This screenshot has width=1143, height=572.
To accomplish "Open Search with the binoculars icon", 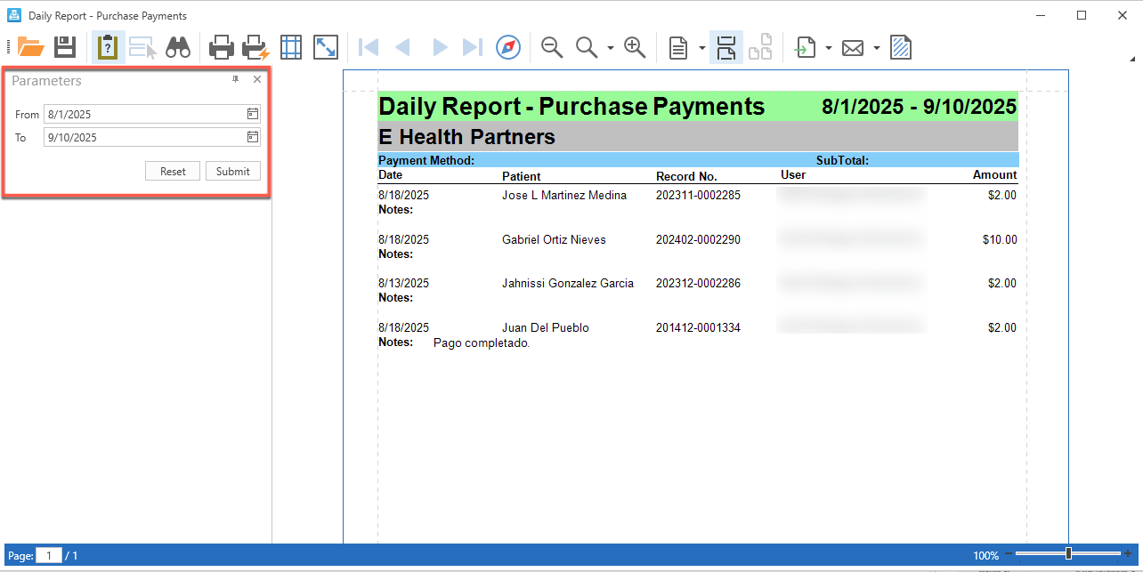I will (x=178, y=47).
